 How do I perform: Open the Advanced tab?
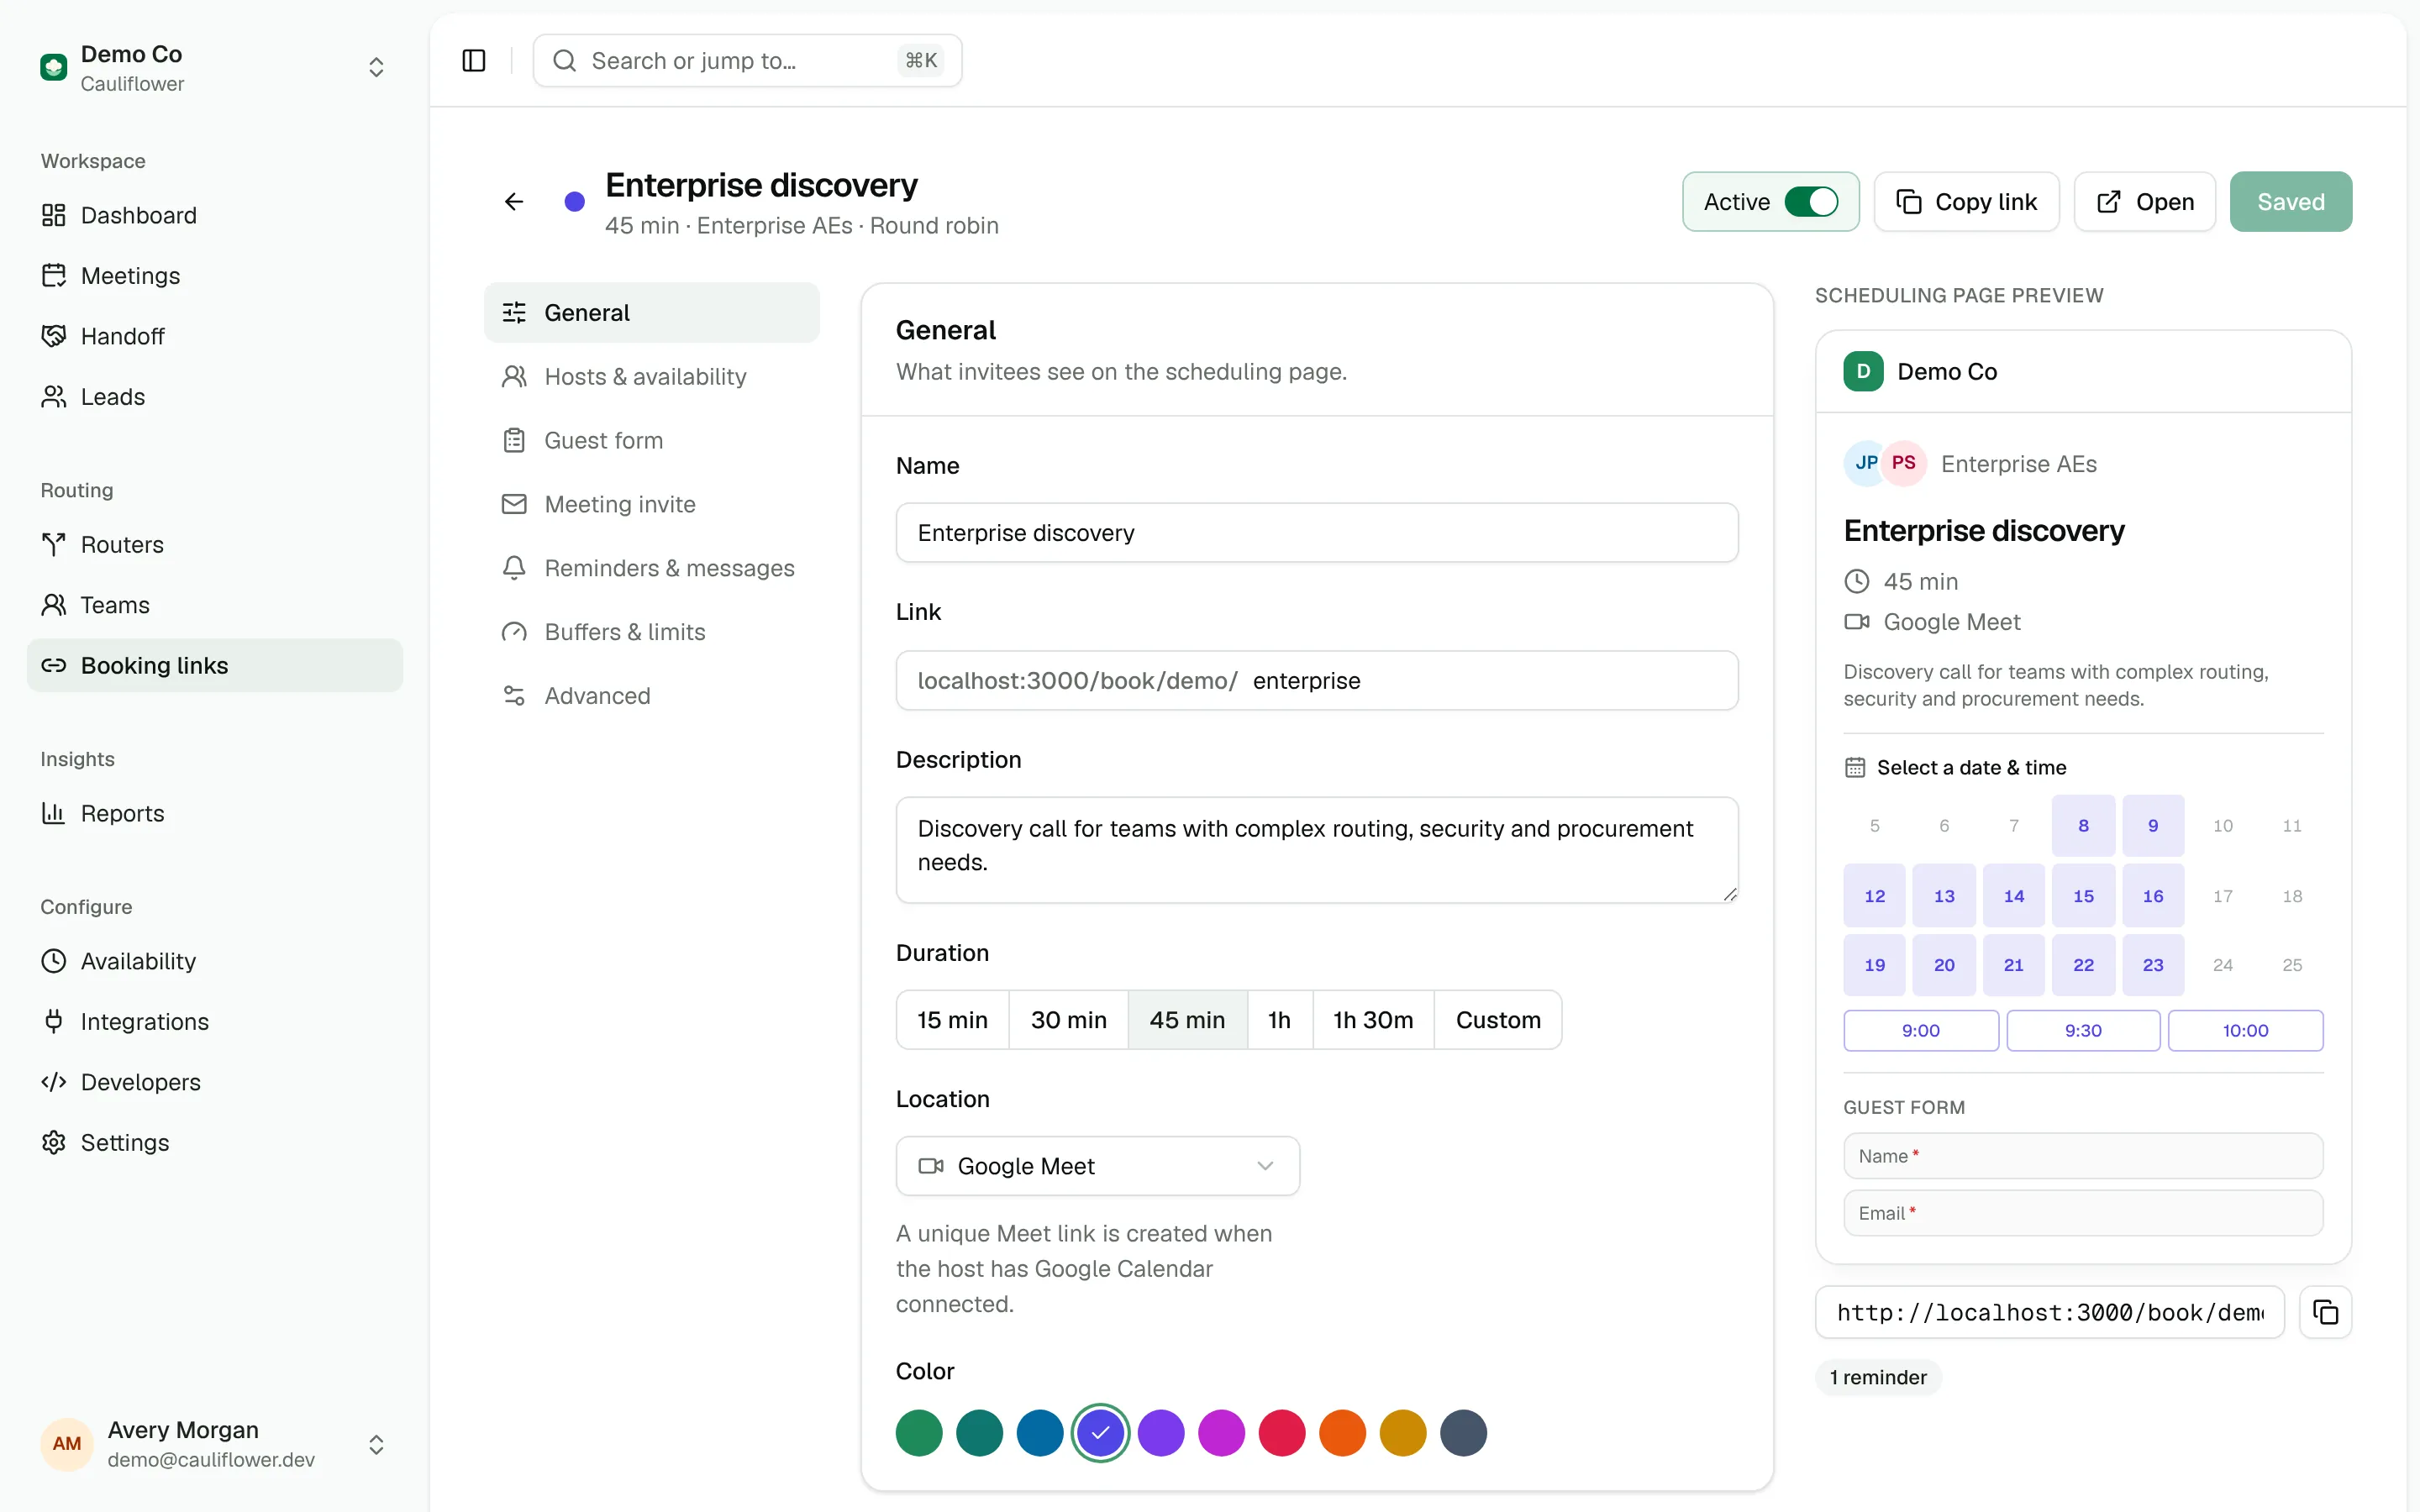651,696
